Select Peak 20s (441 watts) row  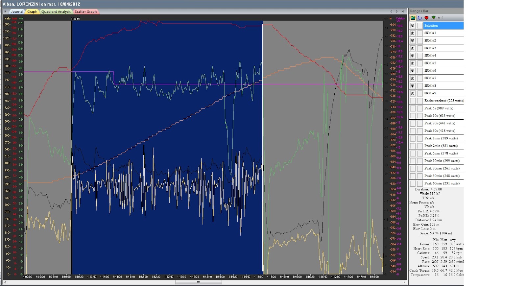pos(436,123)
